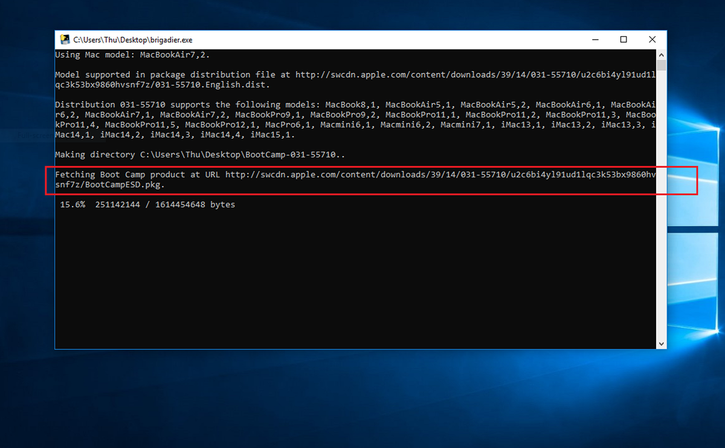Click the "Making directory" BootCamp-031-55710 line
Viewport: 725px width, 448px height.
(x=200, y=154)
